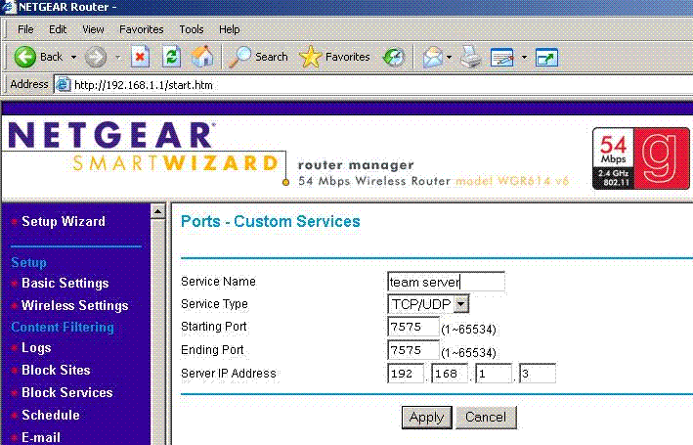Open the Favorites menu
Viewport: 693px width, 445px height.
click(142, 29)
